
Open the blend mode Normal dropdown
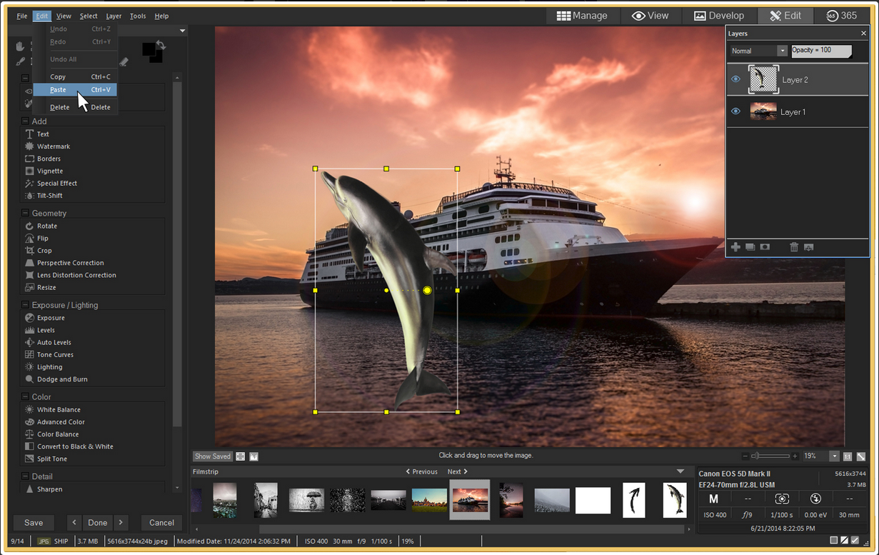click(x=783, y=51)
